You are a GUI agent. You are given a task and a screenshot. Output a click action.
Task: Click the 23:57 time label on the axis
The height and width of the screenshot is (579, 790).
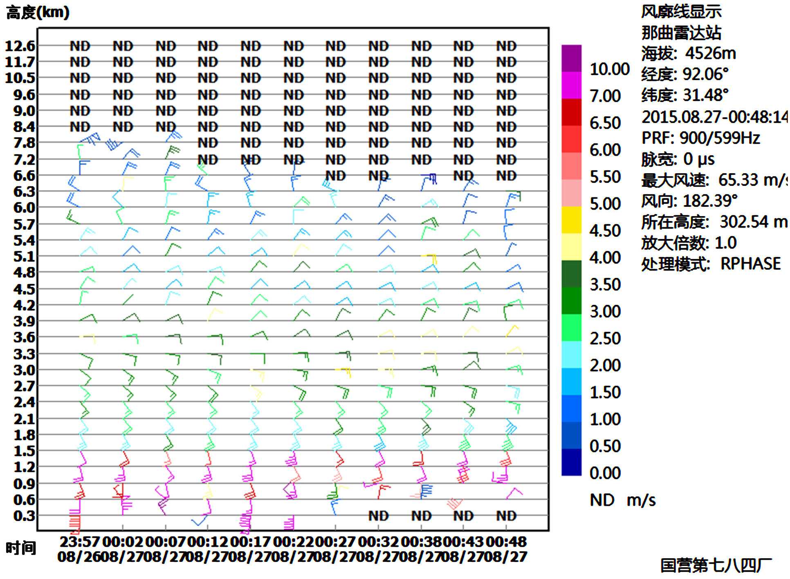[80, 542]
